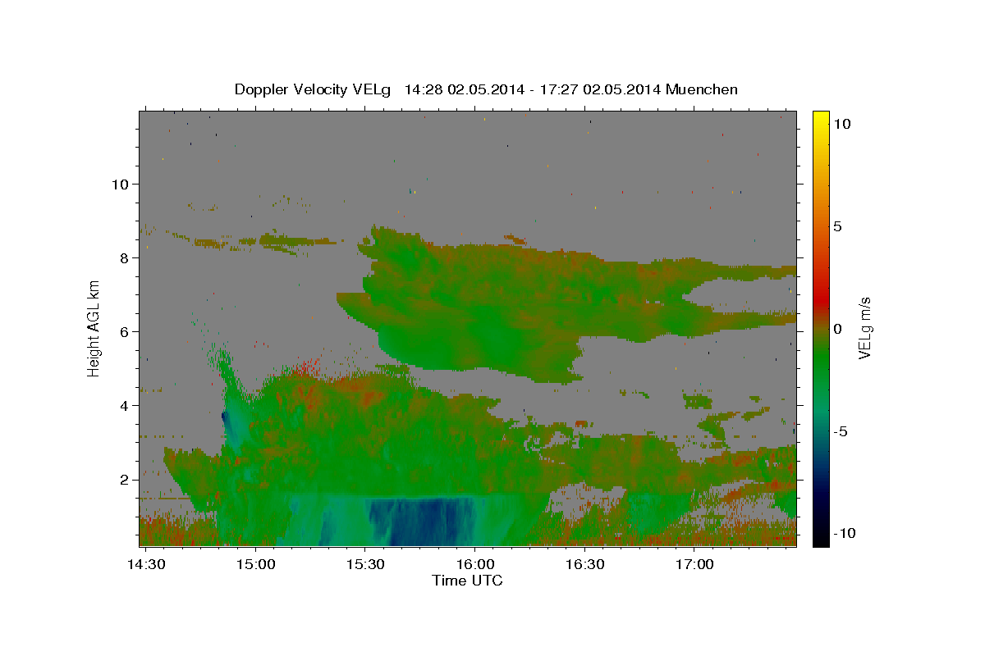Screen dimensions: 985x656
Task: Click the '16:30' time tick label
Action: pyautogui.click(x=584, y=564)
